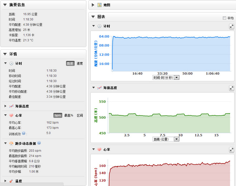Click the map icon beside 地图
236x186 pixels.
pos(99,5)
